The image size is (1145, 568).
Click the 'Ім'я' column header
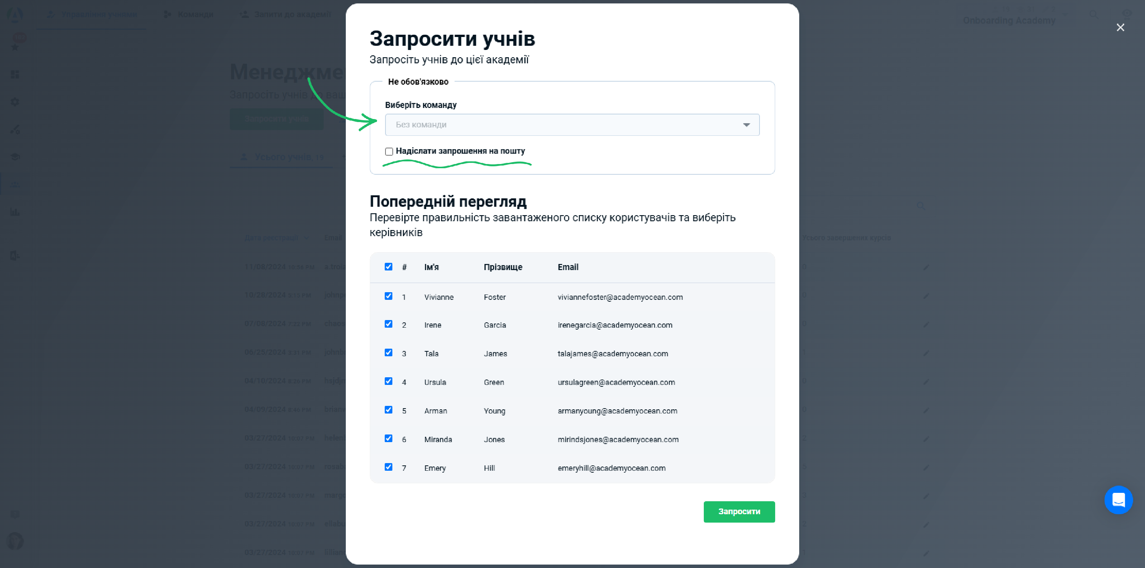point(431,267)
